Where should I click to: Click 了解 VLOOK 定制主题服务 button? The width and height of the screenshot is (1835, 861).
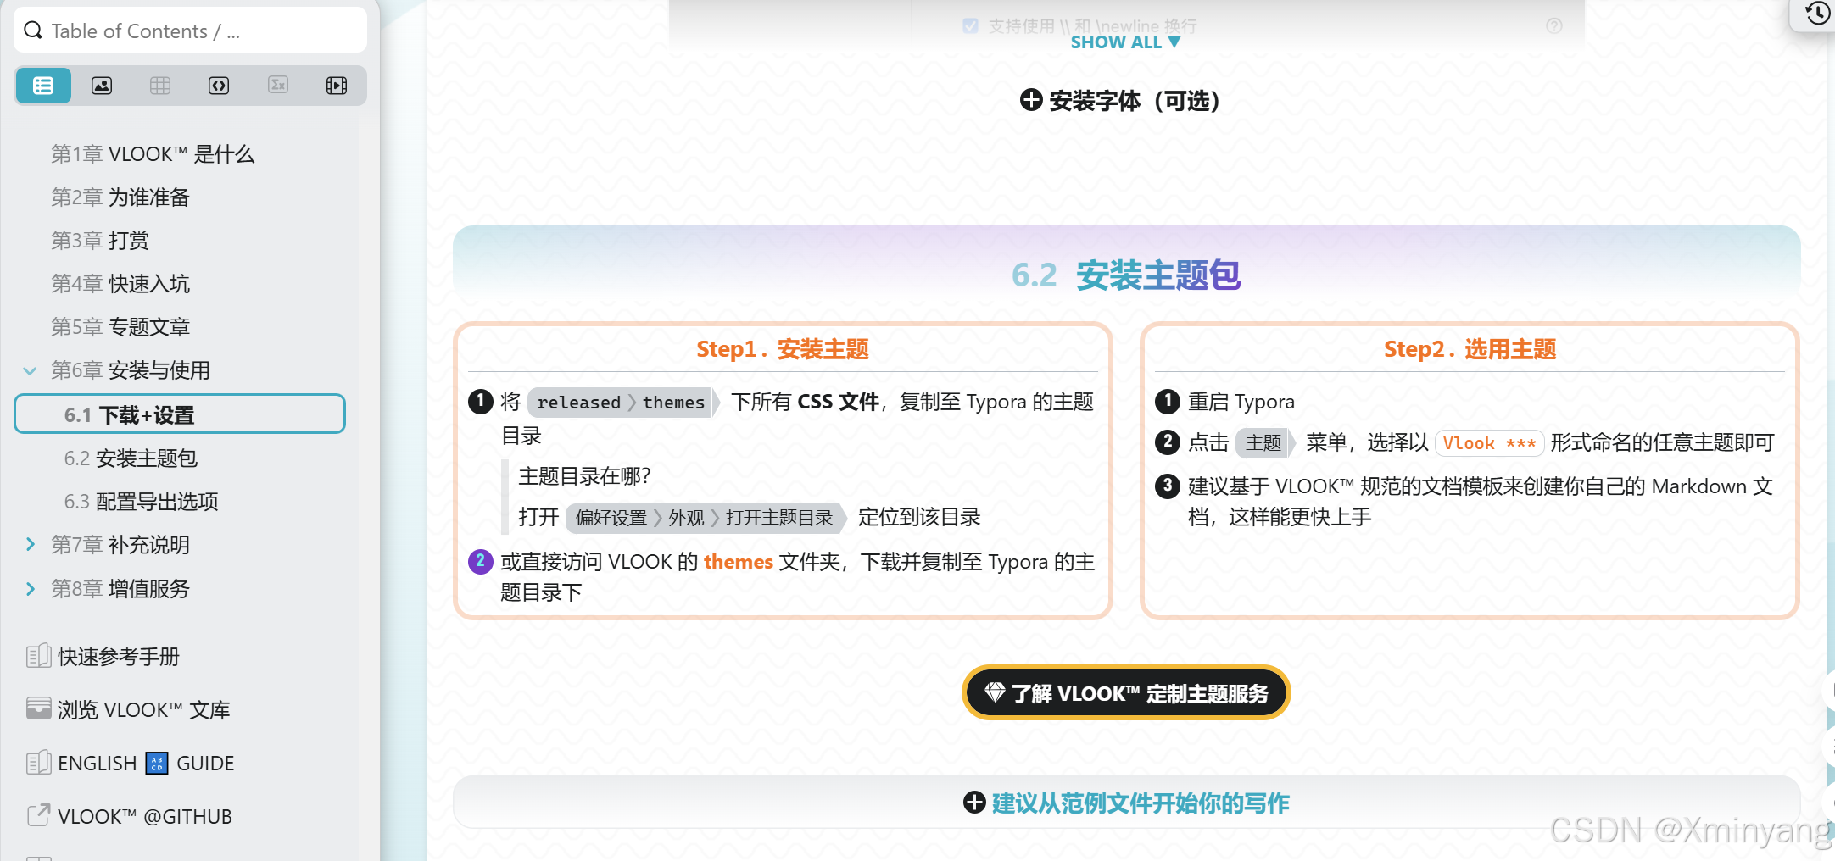[x=1126, y=693]
